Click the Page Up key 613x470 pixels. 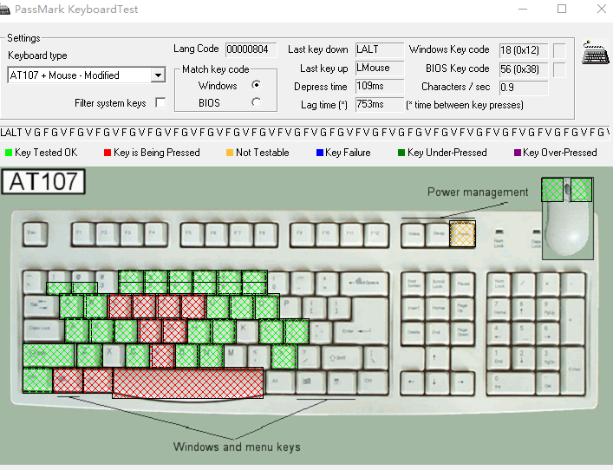click(x=463, y=308)
